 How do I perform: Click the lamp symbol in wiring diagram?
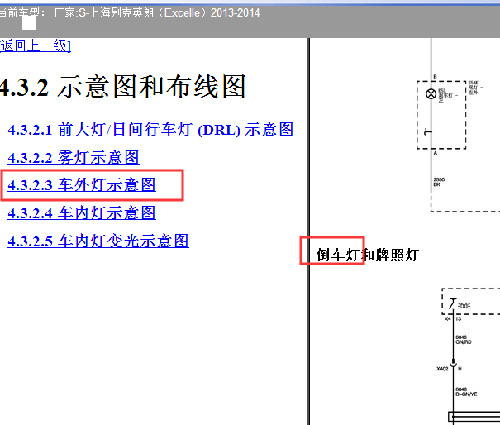click(x=431, y=94)
